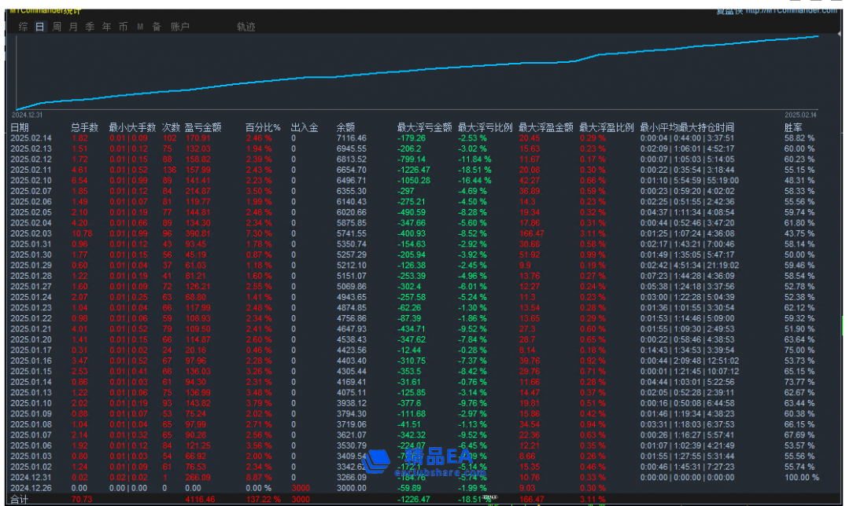This screenshot has width=849, height=506.
Task: Select the 日 (daily) statistics tab
Action: click(40, 27)
